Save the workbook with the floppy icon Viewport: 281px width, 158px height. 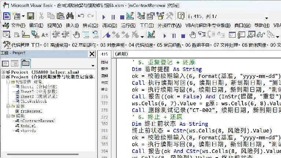click(30, 16)
